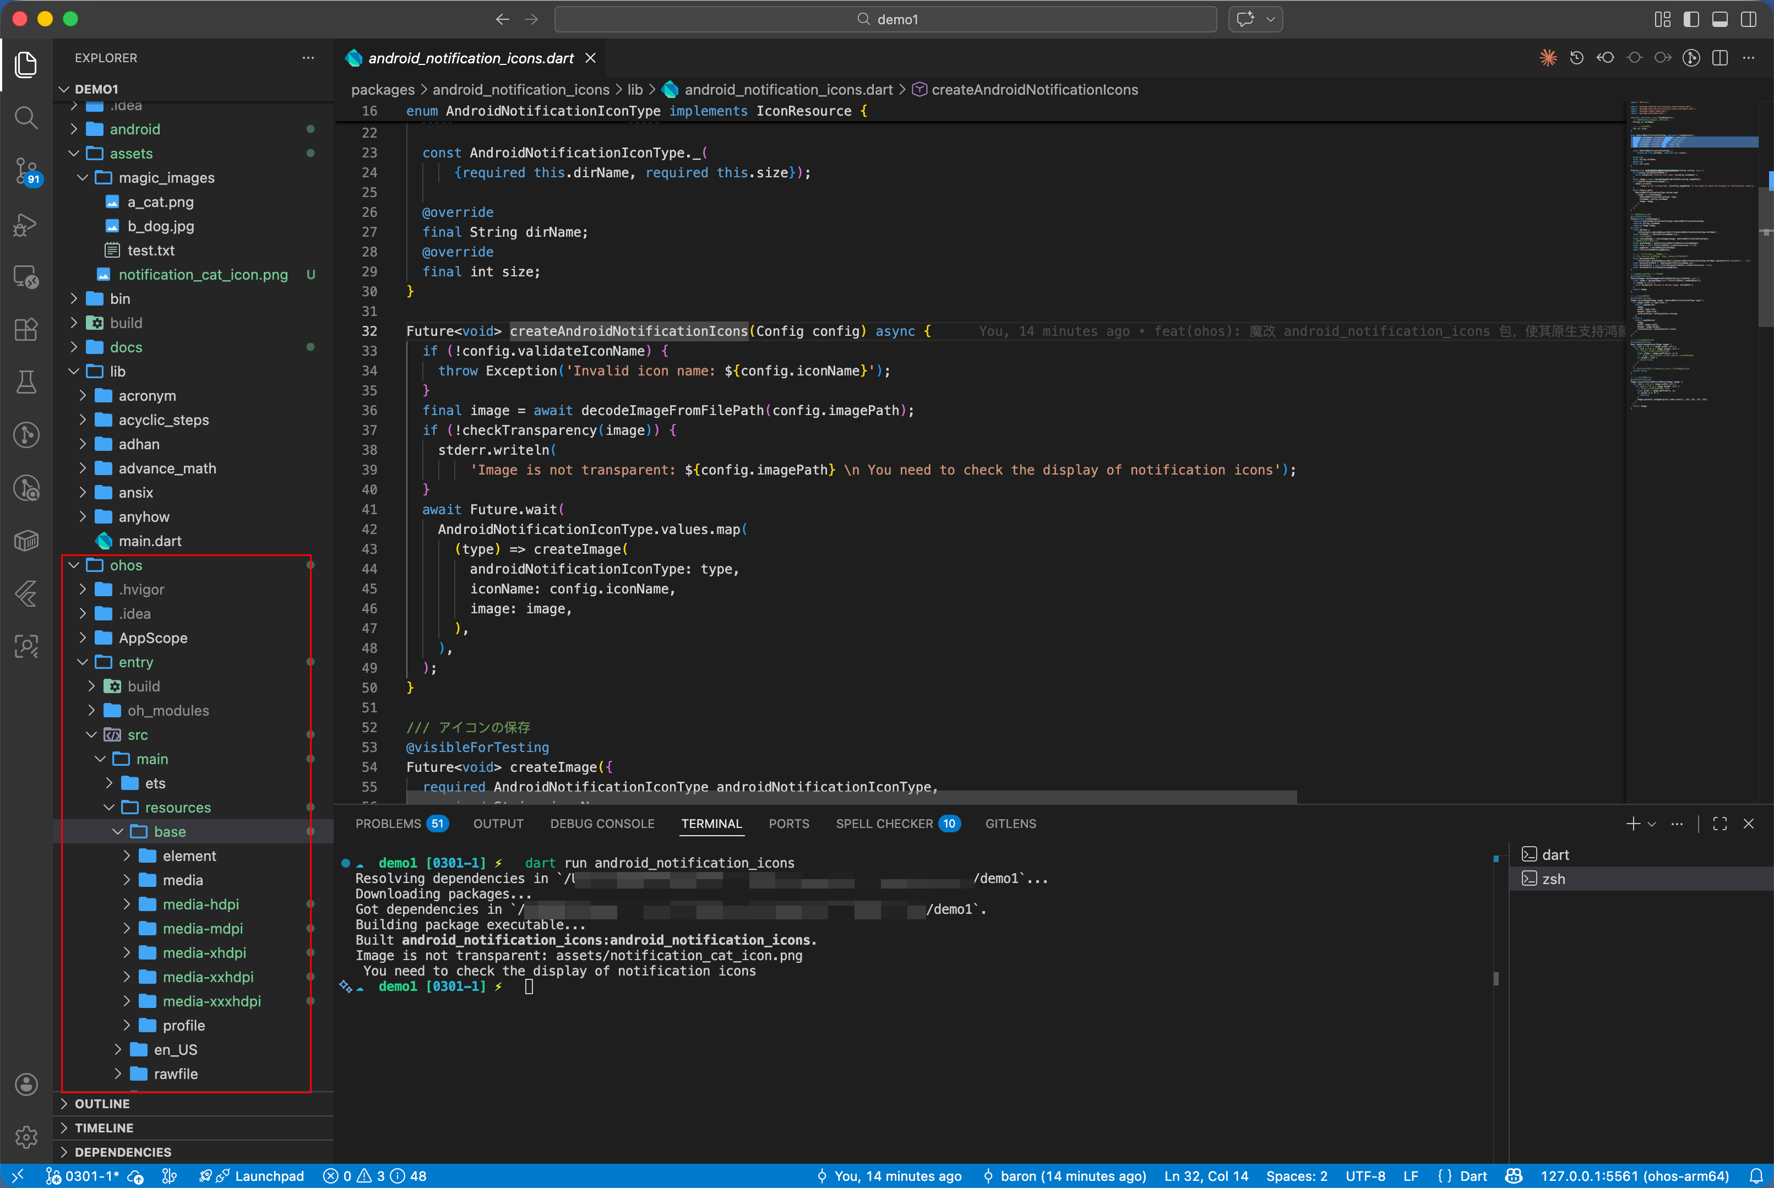Open Source Control view with 91 badge
Viewport: 1774px width, 1188px height.
pyautogui.click(x=26, y=171)
